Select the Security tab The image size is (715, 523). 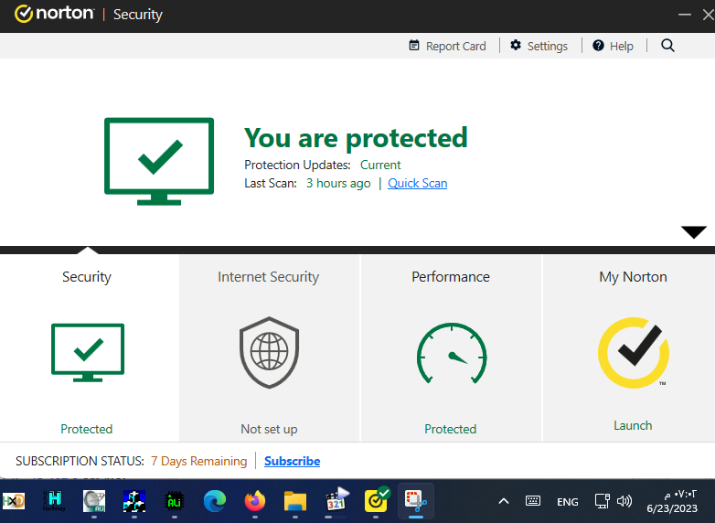coord(87,277)
